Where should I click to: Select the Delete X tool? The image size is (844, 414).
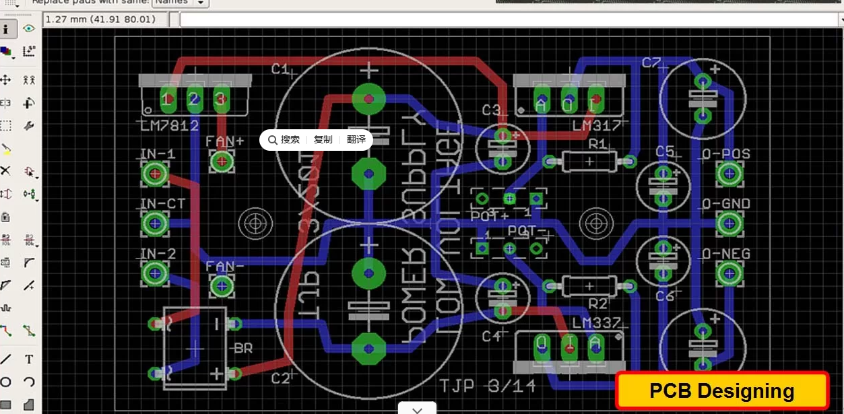point(6,171)
